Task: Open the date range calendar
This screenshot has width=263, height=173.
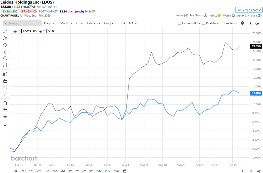Action: point(125,171)
